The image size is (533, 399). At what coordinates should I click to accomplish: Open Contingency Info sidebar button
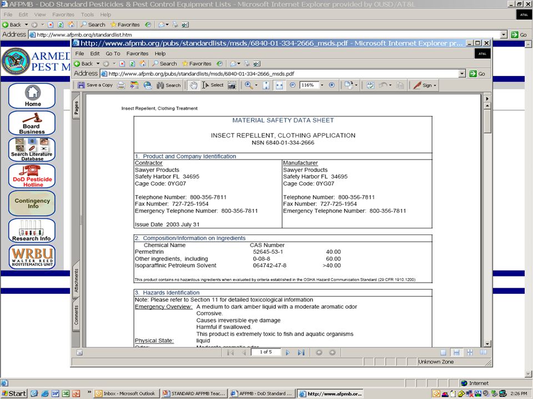click(x=32, y=203)
